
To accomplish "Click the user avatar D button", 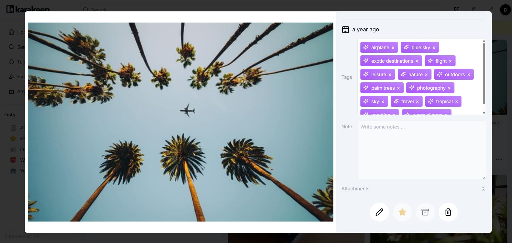I will tap(505, 10).
